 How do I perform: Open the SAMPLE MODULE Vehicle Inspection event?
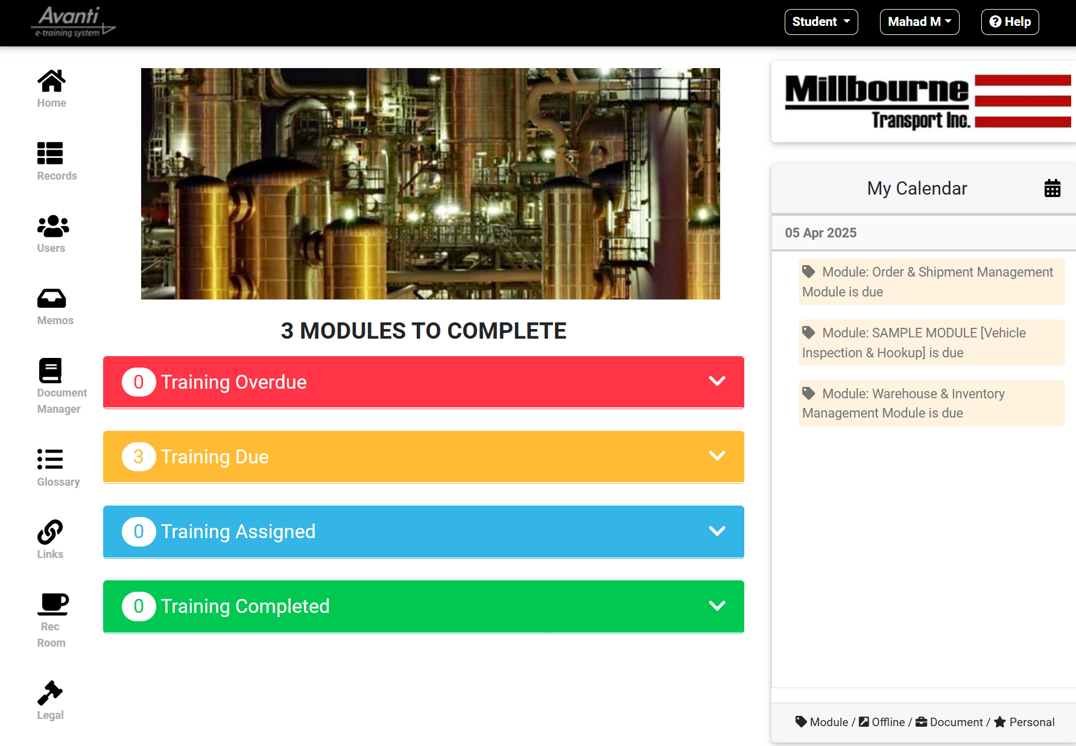pos(932,343)
